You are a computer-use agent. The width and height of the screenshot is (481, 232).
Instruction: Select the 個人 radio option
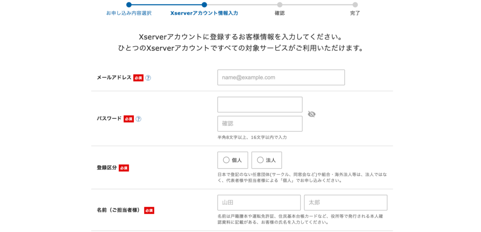pyautogui.click(x=233, y=160)
